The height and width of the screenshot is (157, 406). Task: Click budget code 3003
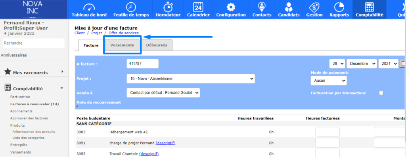[81, 132]
